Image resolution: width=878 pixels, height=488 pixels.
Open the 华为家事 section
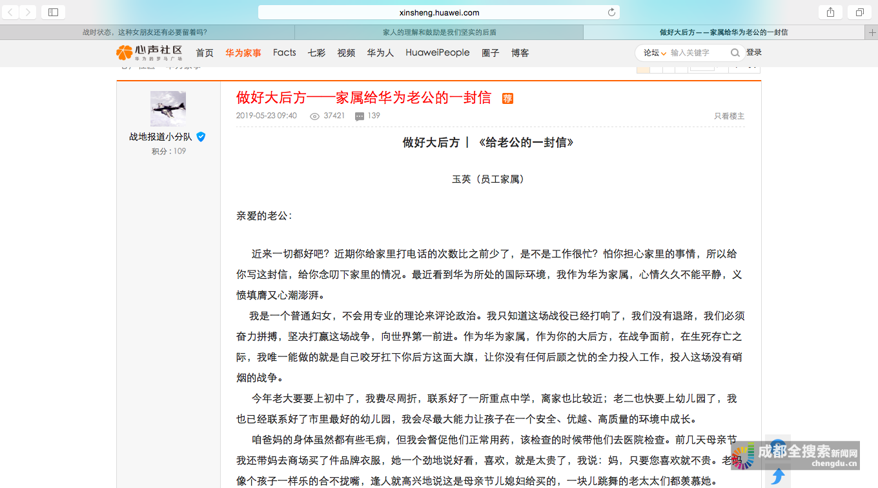pos(243,53)
